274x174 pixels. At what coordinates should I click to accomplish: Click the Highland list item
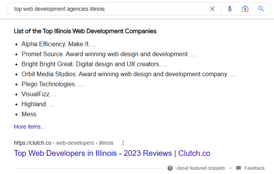tap(38, 104)
